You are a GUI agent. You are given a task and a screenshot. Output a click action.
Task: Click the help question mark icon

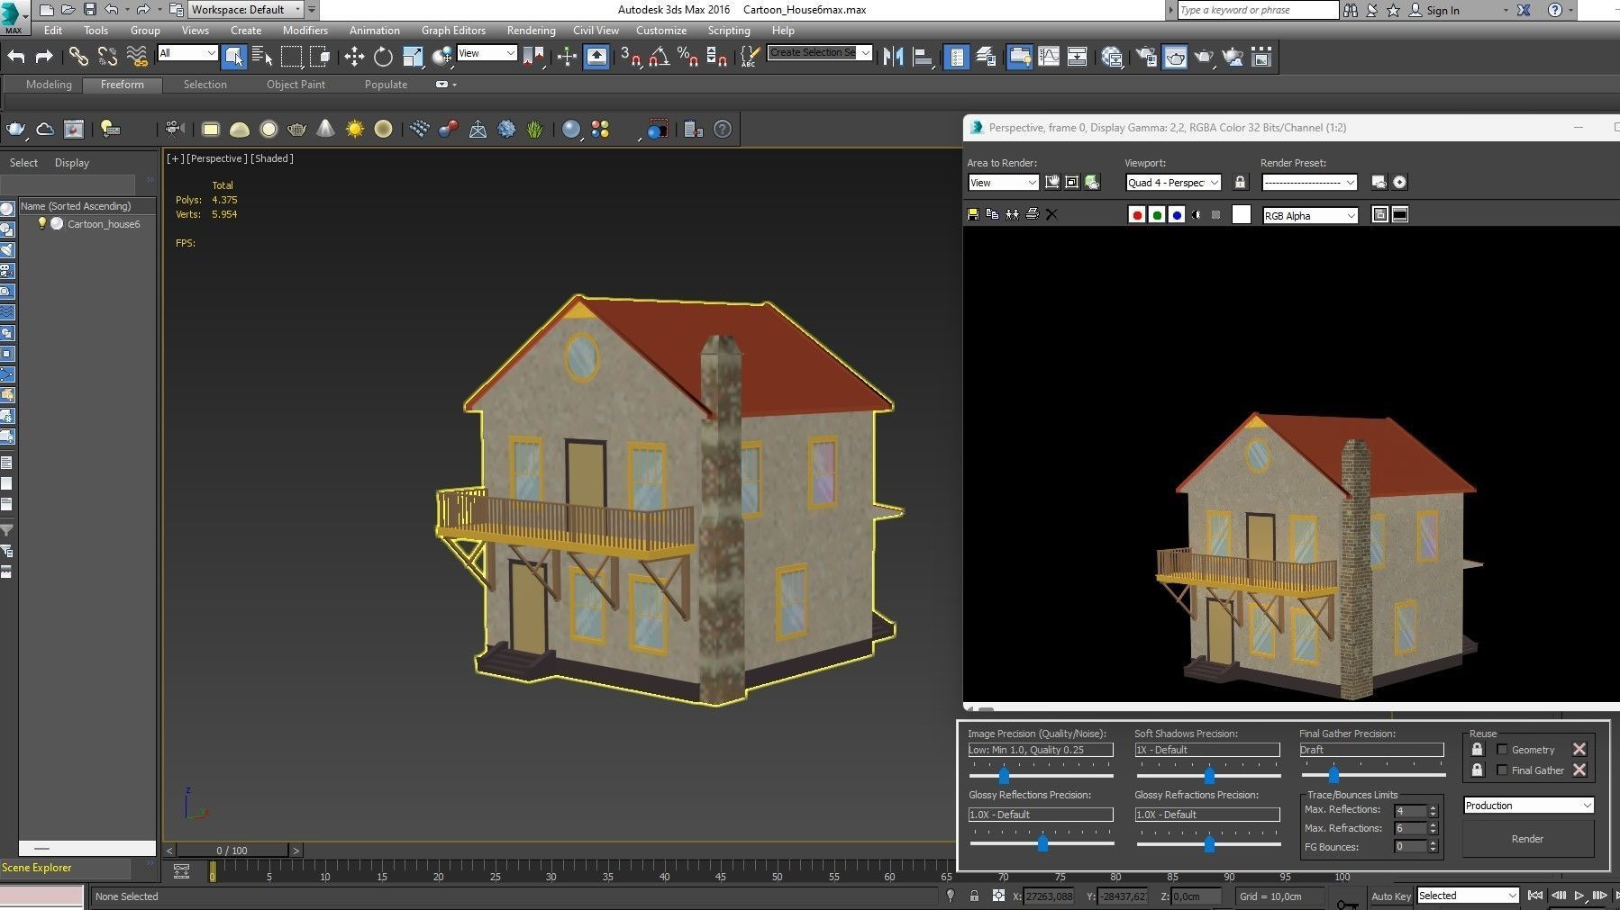[723, 129]
